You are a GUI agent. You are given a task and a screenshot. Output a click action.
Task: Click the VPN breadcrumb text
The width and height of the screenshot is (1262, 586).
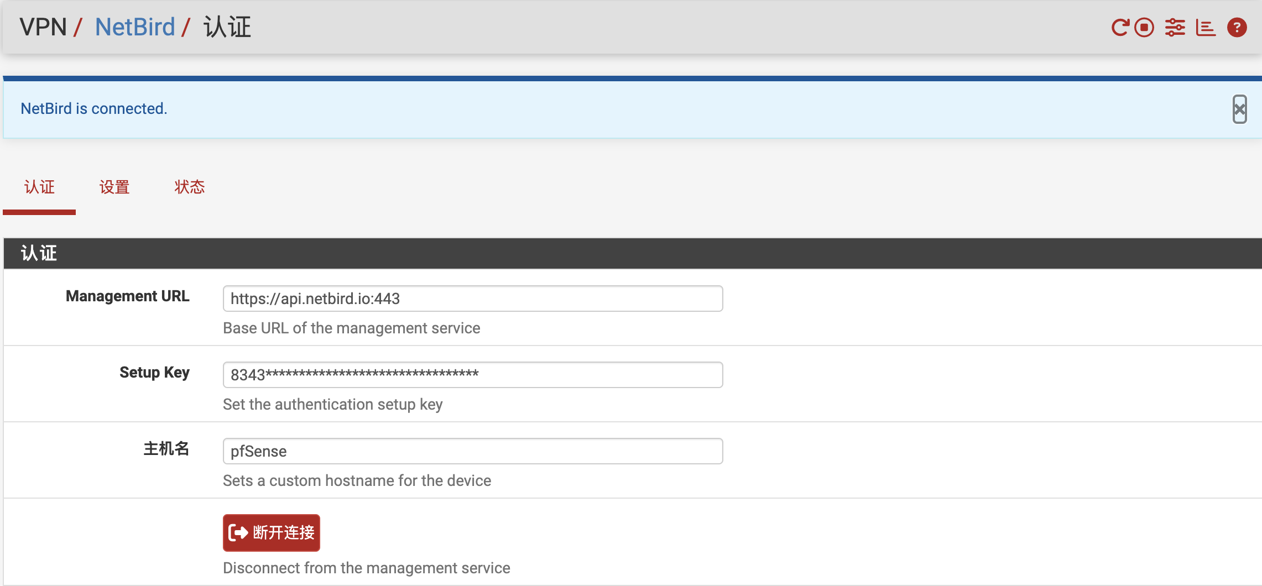43,27
